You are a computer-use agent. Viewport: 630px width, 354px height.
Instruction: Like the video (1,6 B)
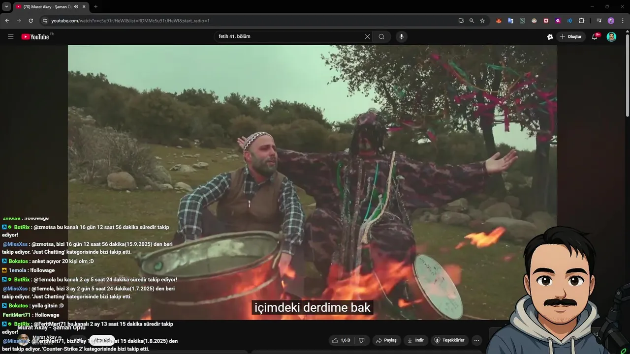[342, 340]
